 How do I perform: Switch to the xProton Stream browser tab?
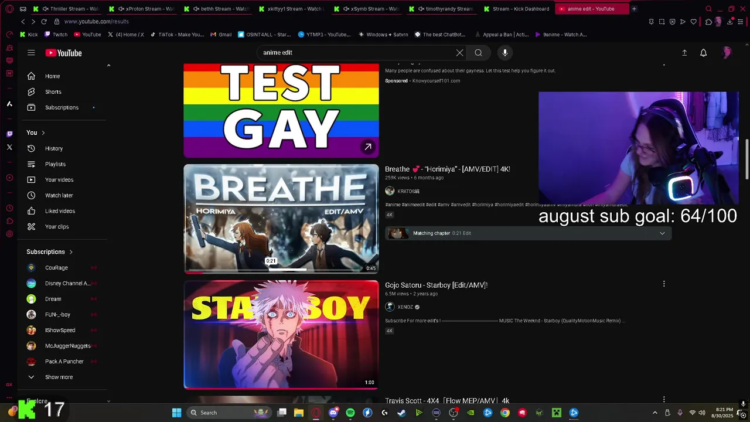tap(142, 9)
